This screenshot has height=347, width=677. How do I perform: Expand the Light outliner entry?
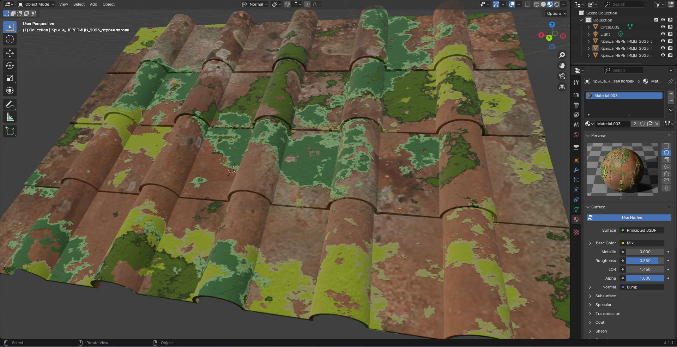coord(588,34)
